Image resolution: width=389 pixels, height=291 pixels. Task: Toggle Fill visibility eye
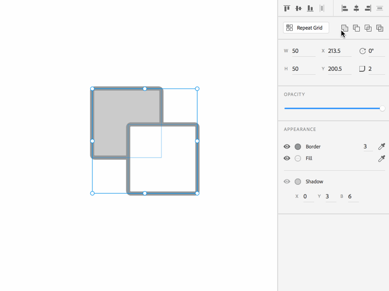tap(287, 158)
